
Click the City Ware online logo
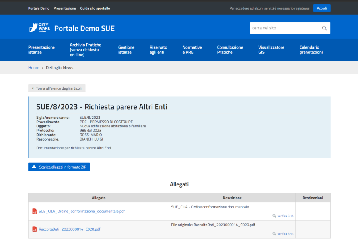[39, 28]
